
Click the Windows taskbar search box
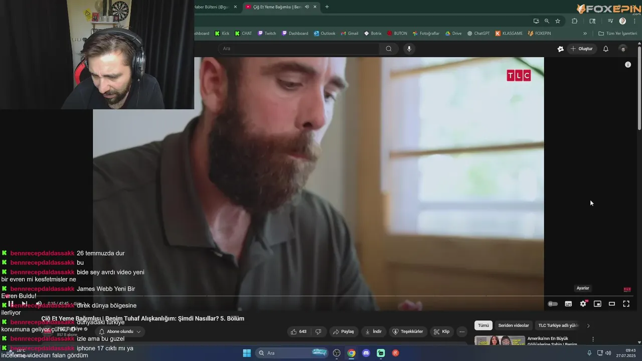coord(292,353)
